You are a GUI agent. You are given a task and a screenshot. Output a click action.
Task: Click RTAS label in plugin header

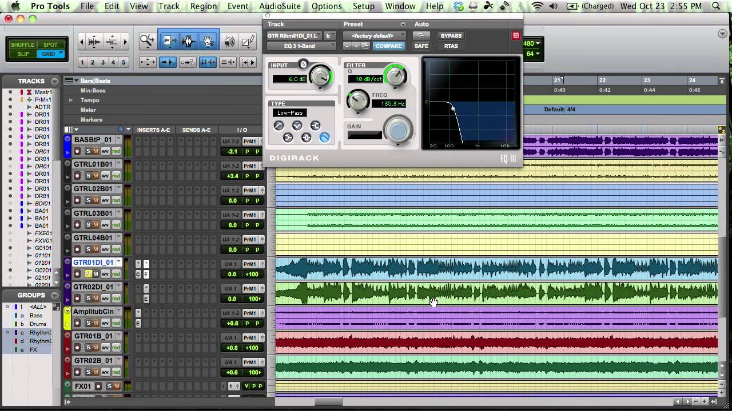pyautogui.click(x=451, y=46)
